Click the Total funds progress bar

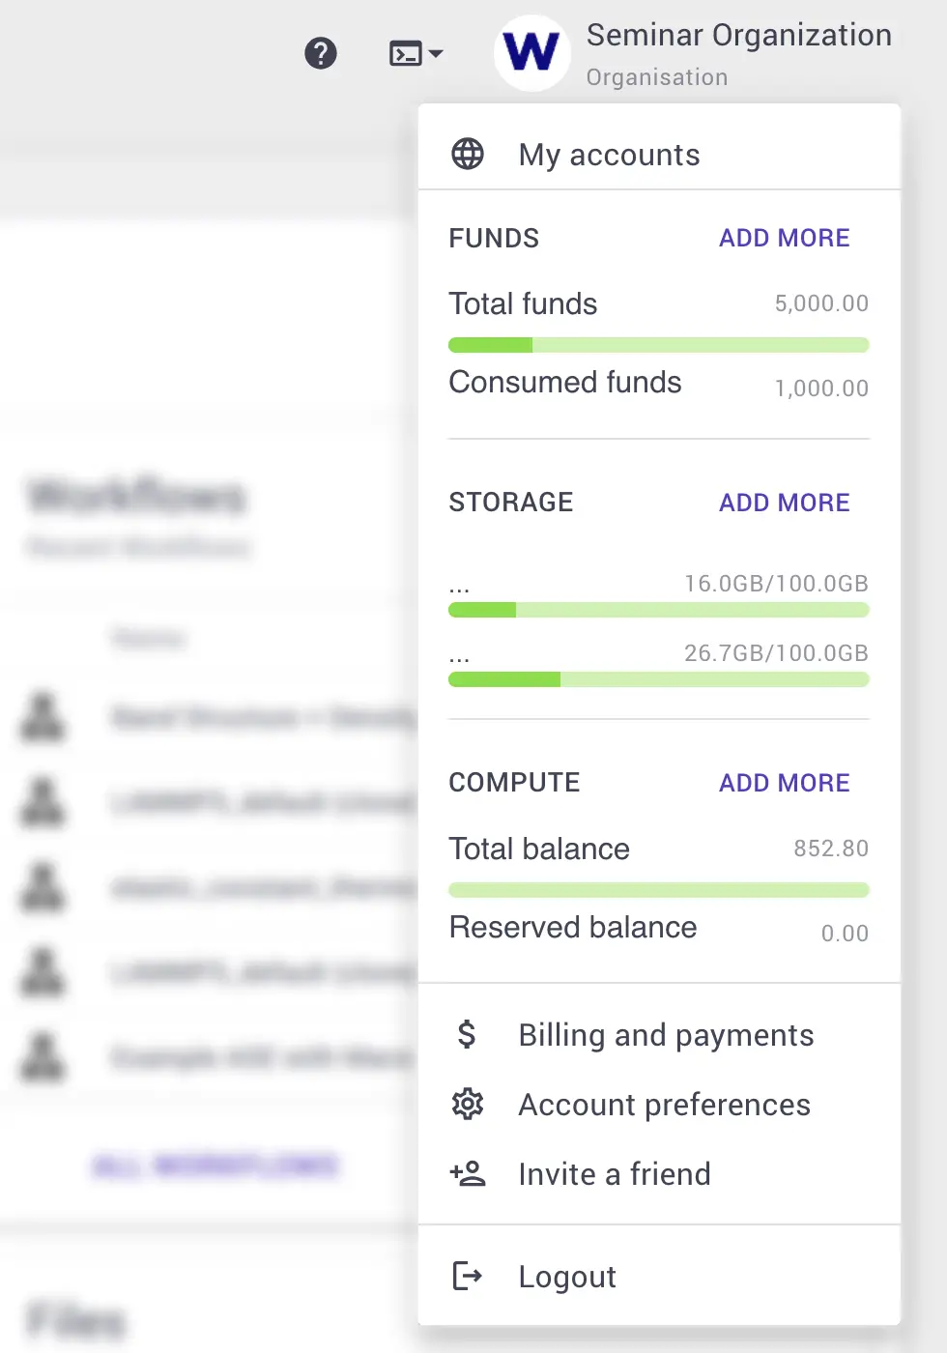pyautogui.click(x=658, y=344)
